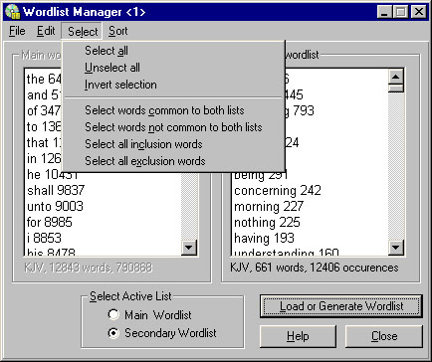The image size is (432, 362).
Task: Choose Select all exclusion words
Action: (x=174, y=161)
